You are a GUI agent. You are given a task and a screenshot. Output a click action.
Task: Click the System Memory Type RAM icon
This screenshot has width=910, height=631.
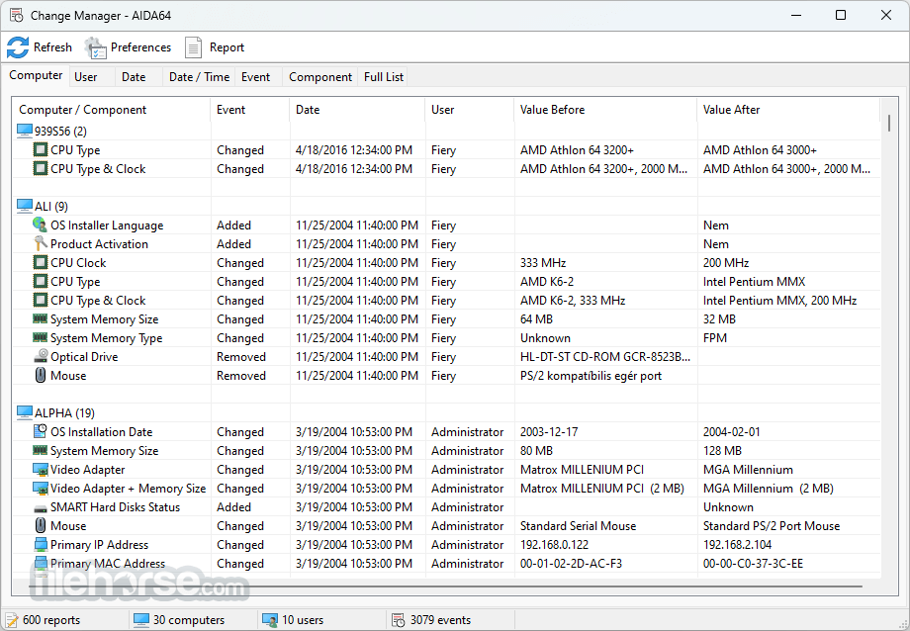(x=40, y=337)
